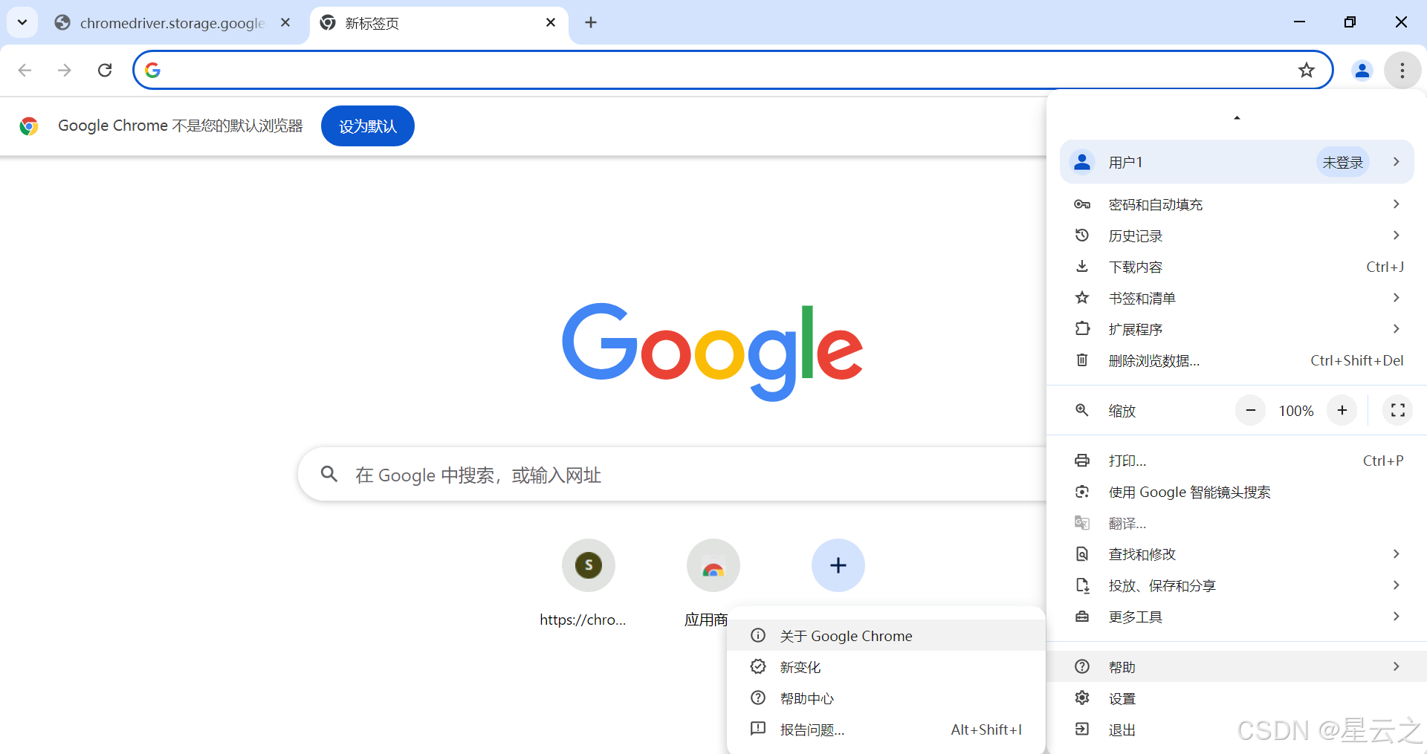Expand 更多工具 submenu
Image resolution: width=1427 pixels, height=754 pixels.
tap(1236, 617)
